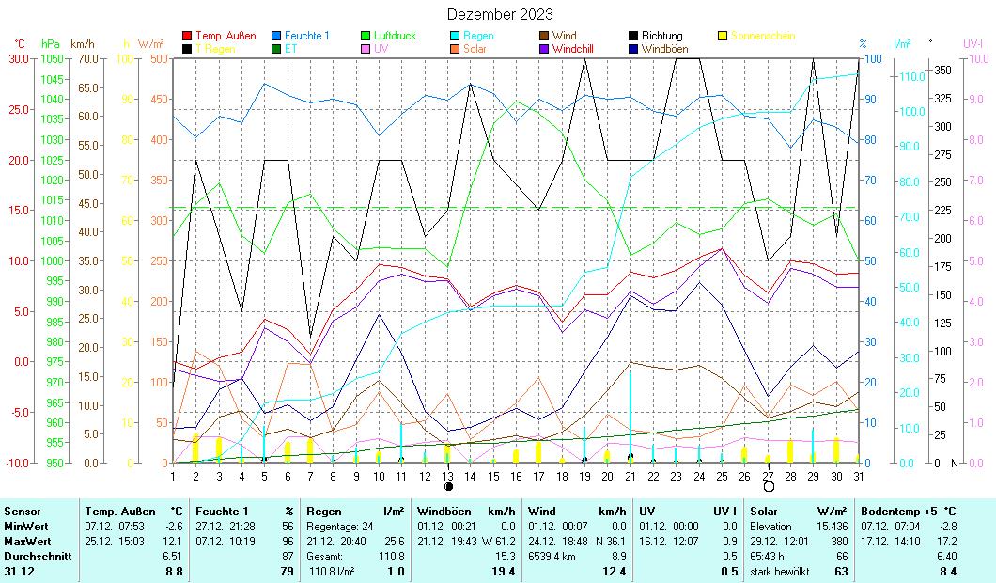
Task: Click the 'Solar' legend label
Action: click(x=475, y=49)
